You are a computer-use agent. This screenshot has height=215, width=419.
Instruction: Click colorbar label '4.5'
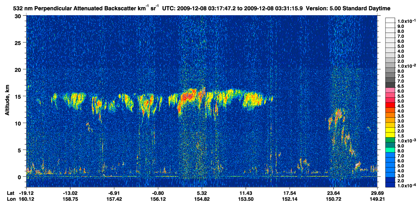(400, 106)
